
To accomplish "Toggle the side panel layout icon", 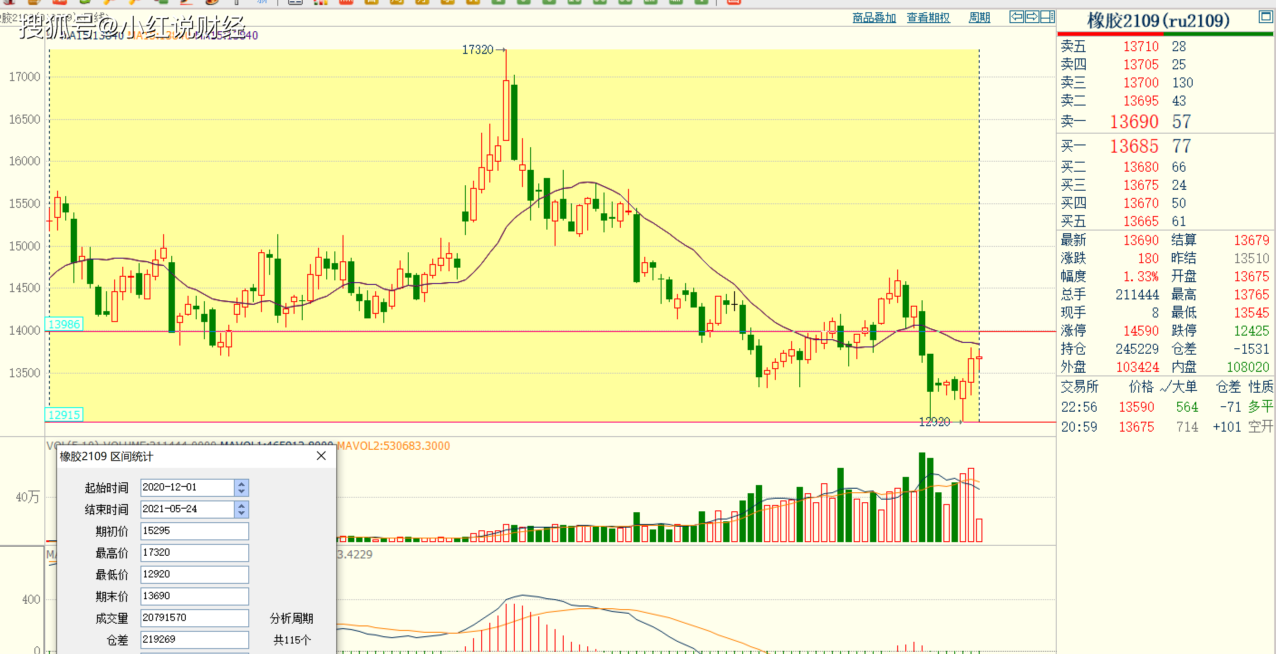I will click(x=1047, y=17).
